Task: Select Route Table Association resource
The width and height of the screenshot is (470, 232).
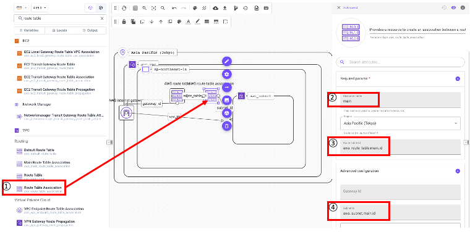Action: coord(39,189)
